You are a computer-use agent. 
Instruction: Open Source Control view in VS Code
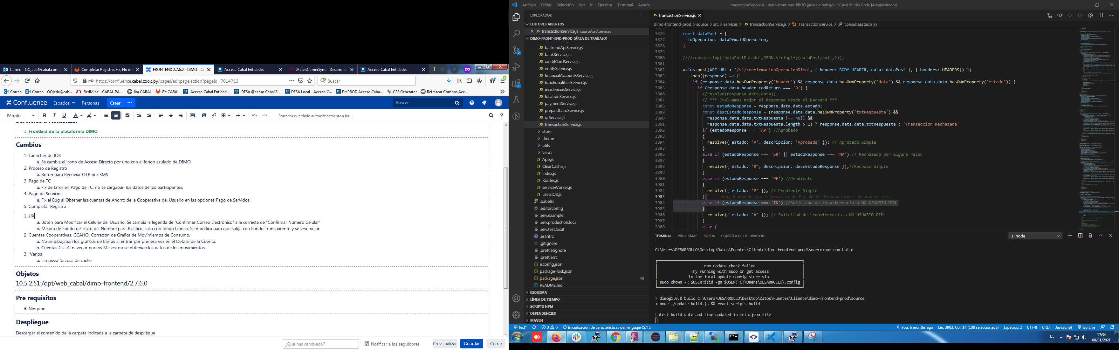[x=516, y=50]
